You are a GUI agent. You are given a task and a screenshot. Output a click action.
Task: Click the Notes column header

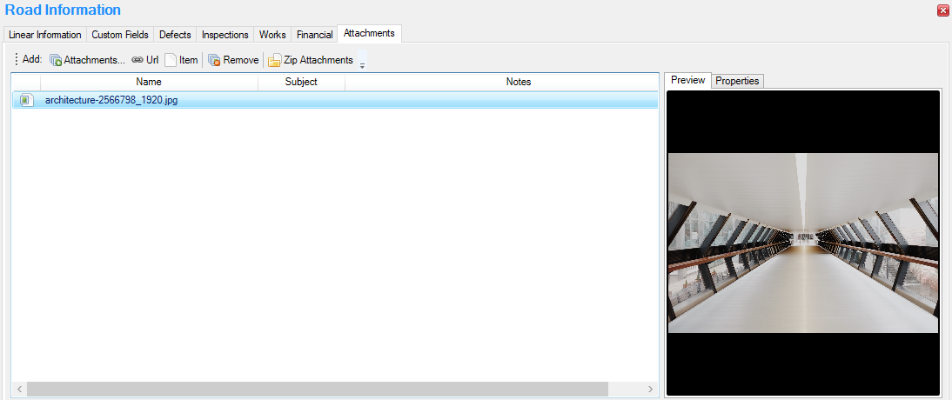click(518, 82)
